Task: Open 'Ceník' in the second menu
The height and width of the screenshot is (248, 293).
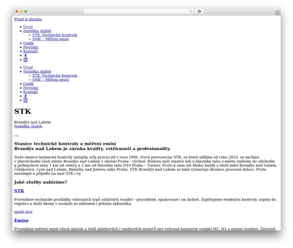Action: [28, 84]
